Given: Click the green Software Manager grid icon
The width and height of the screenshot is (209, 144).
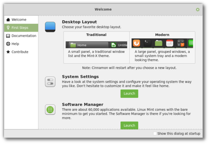Looking at the screenshot, I should 50,110.
